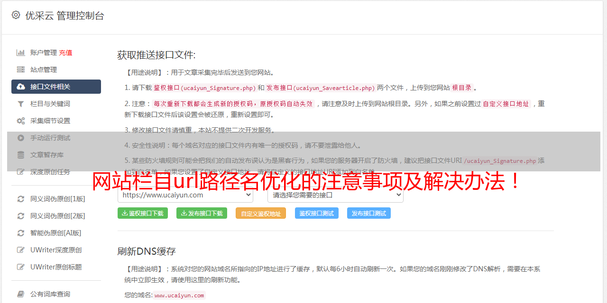
Task: Click the play icon for 手动运行测试
Action: 21,138
